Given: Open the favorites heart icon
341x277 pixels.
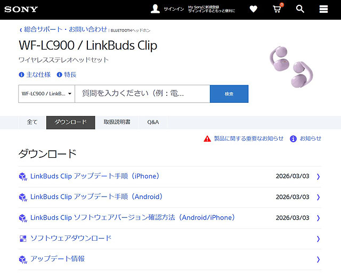Looking at the screenshot, I should (x=253, y=9).
